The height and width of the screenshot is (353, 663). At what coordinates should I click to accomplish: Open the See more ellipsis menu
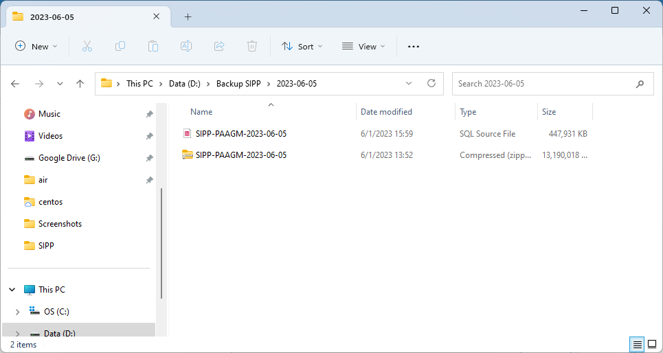(x=414, y=47)
